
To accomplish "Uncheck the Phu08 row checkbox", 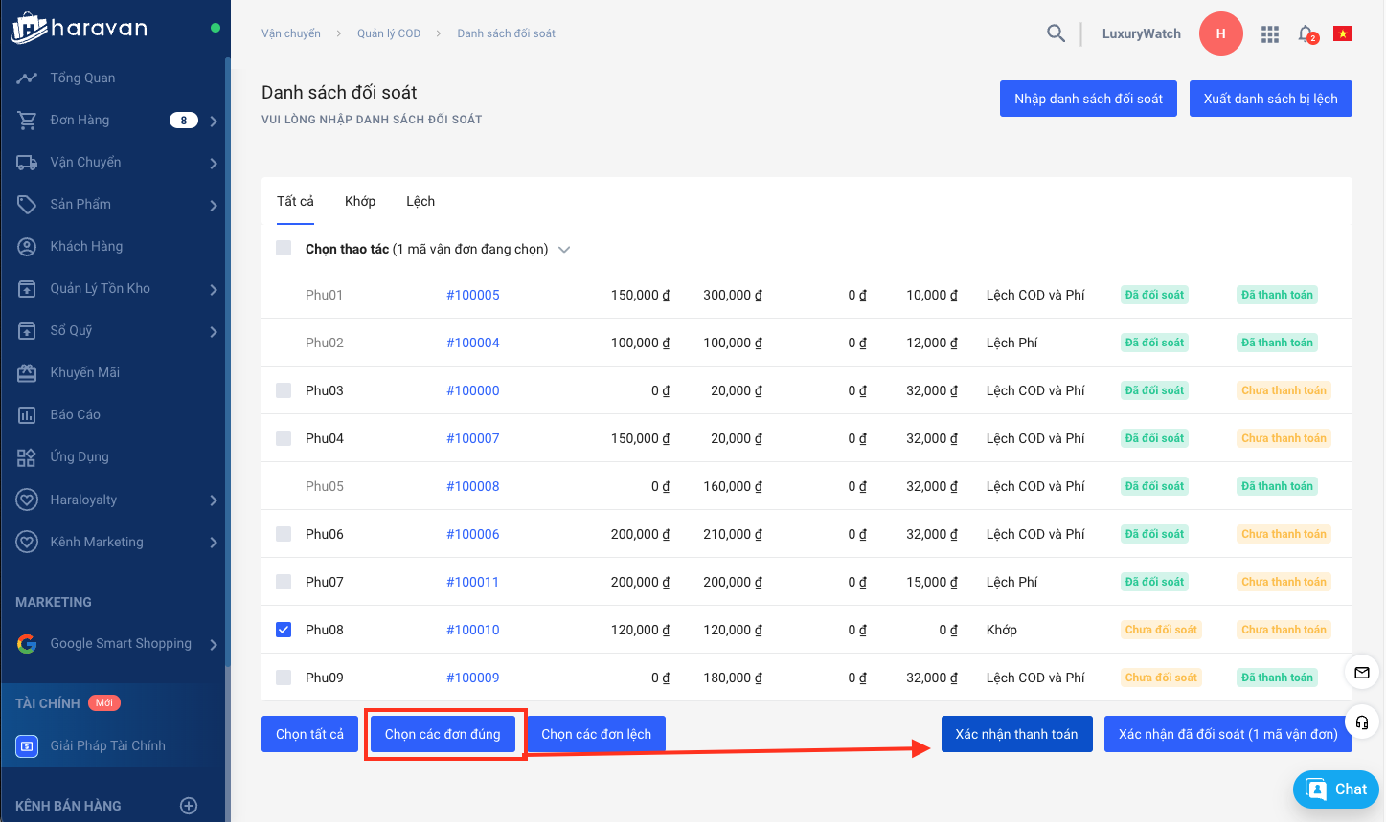I will click(284, 630).
